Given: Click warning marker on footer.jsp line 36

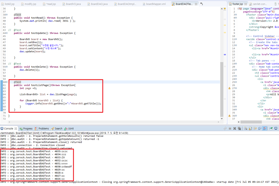Looking at the screenshot, I should pyautogui.click(x=229, y=116).
